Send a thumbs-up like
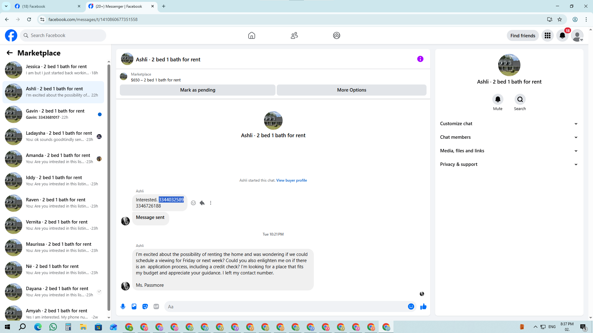 coord(423,306)
